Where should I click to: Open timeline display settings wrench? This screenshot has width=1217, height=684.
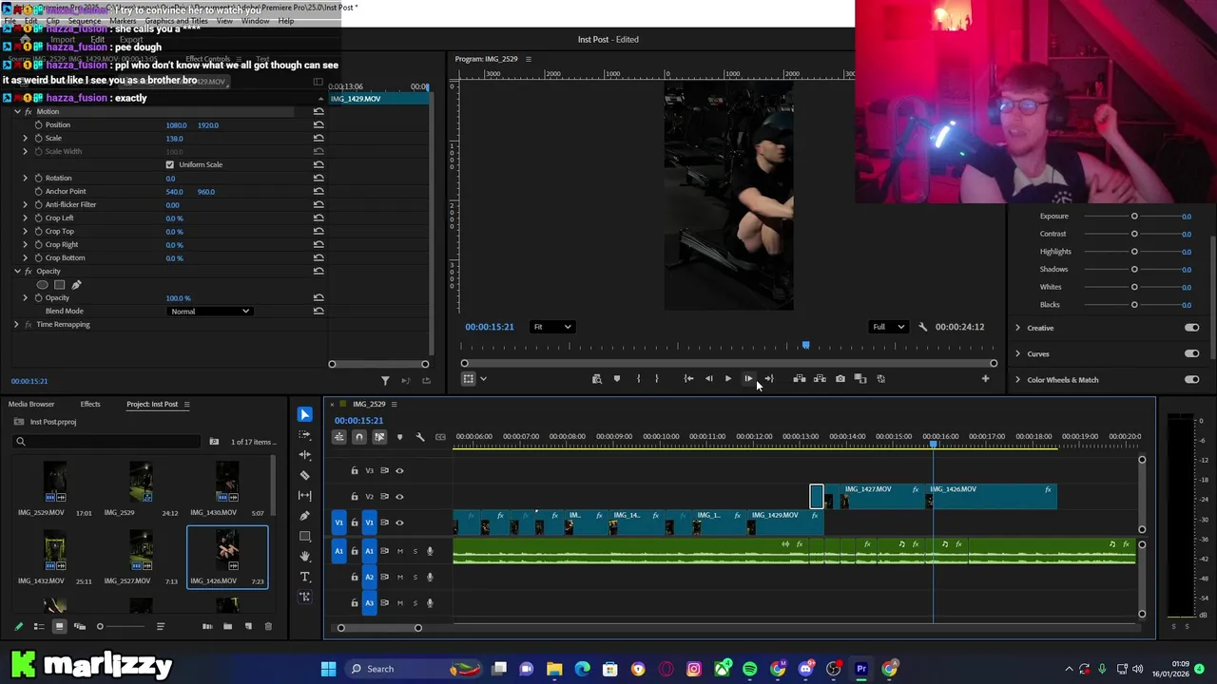(x=419, y=437)
